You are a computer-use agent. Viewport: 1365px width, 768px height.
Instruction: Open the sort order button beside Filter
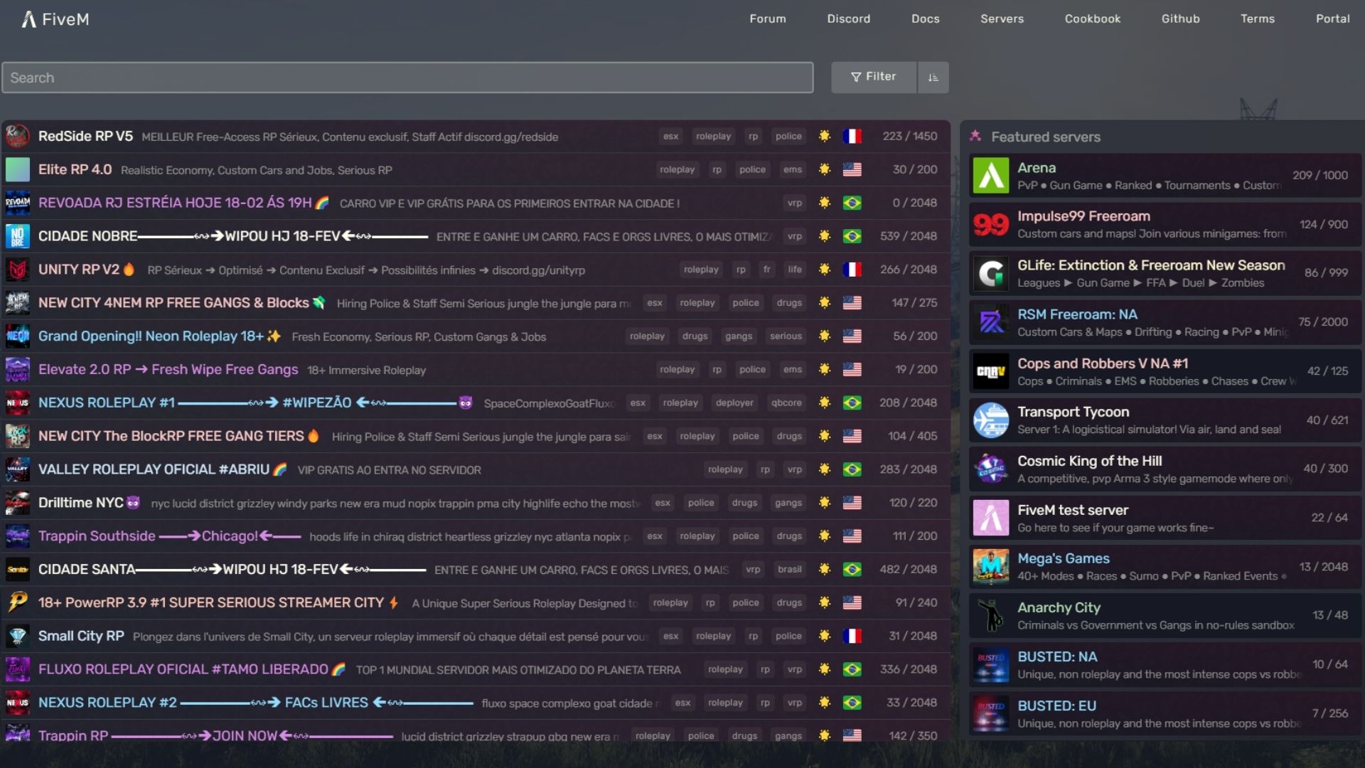click(933, 78)
